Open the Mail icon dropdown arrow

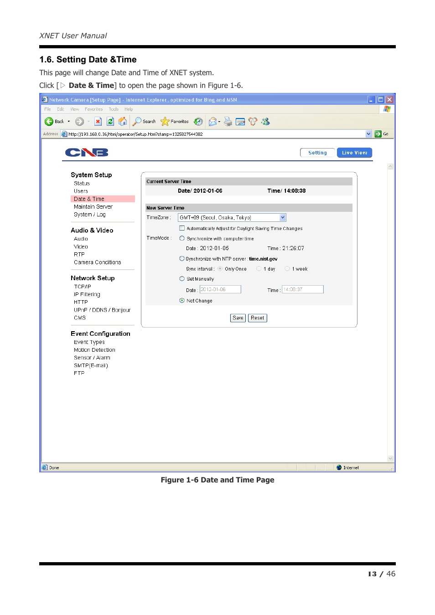[x=219, y=121]
